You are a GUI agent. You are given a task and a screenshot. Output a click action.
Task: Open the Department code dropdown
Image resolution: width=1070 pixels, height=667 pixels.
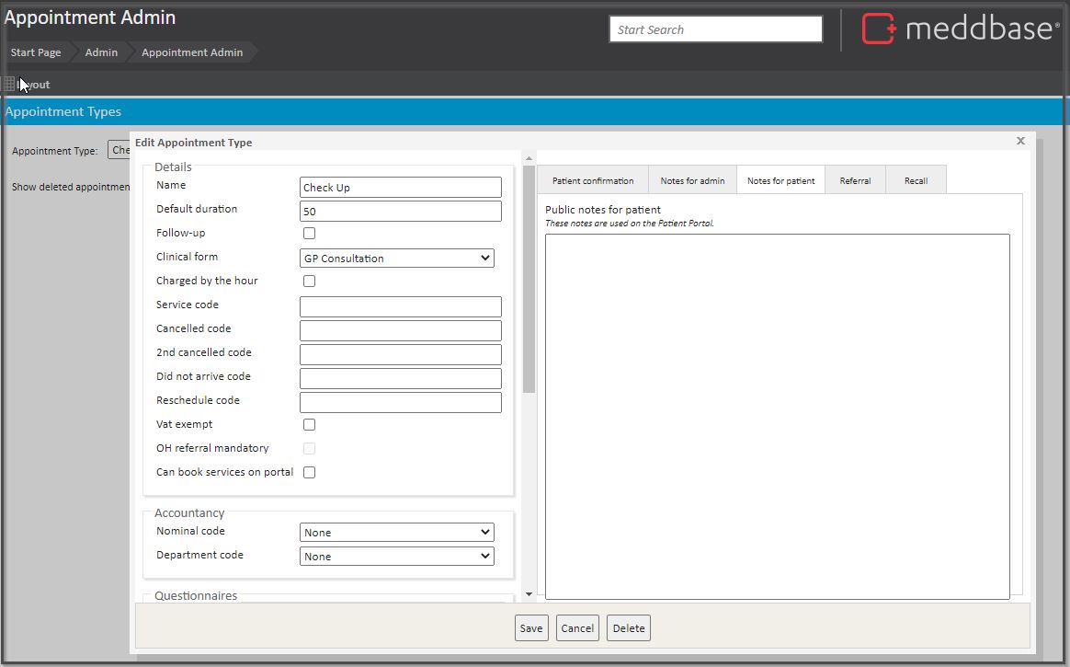pyautogui.click(x=397, y=557)
